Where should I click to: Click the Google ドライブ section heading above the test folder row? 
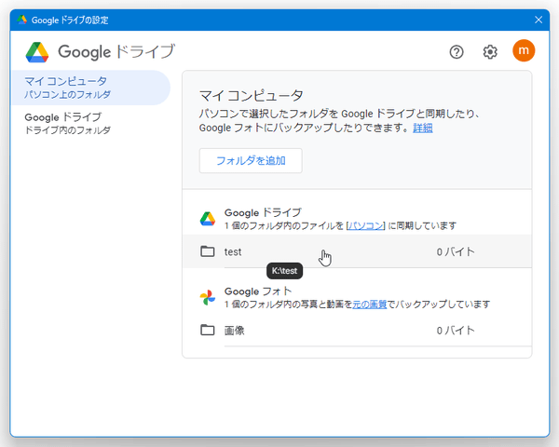coord(263,213)
